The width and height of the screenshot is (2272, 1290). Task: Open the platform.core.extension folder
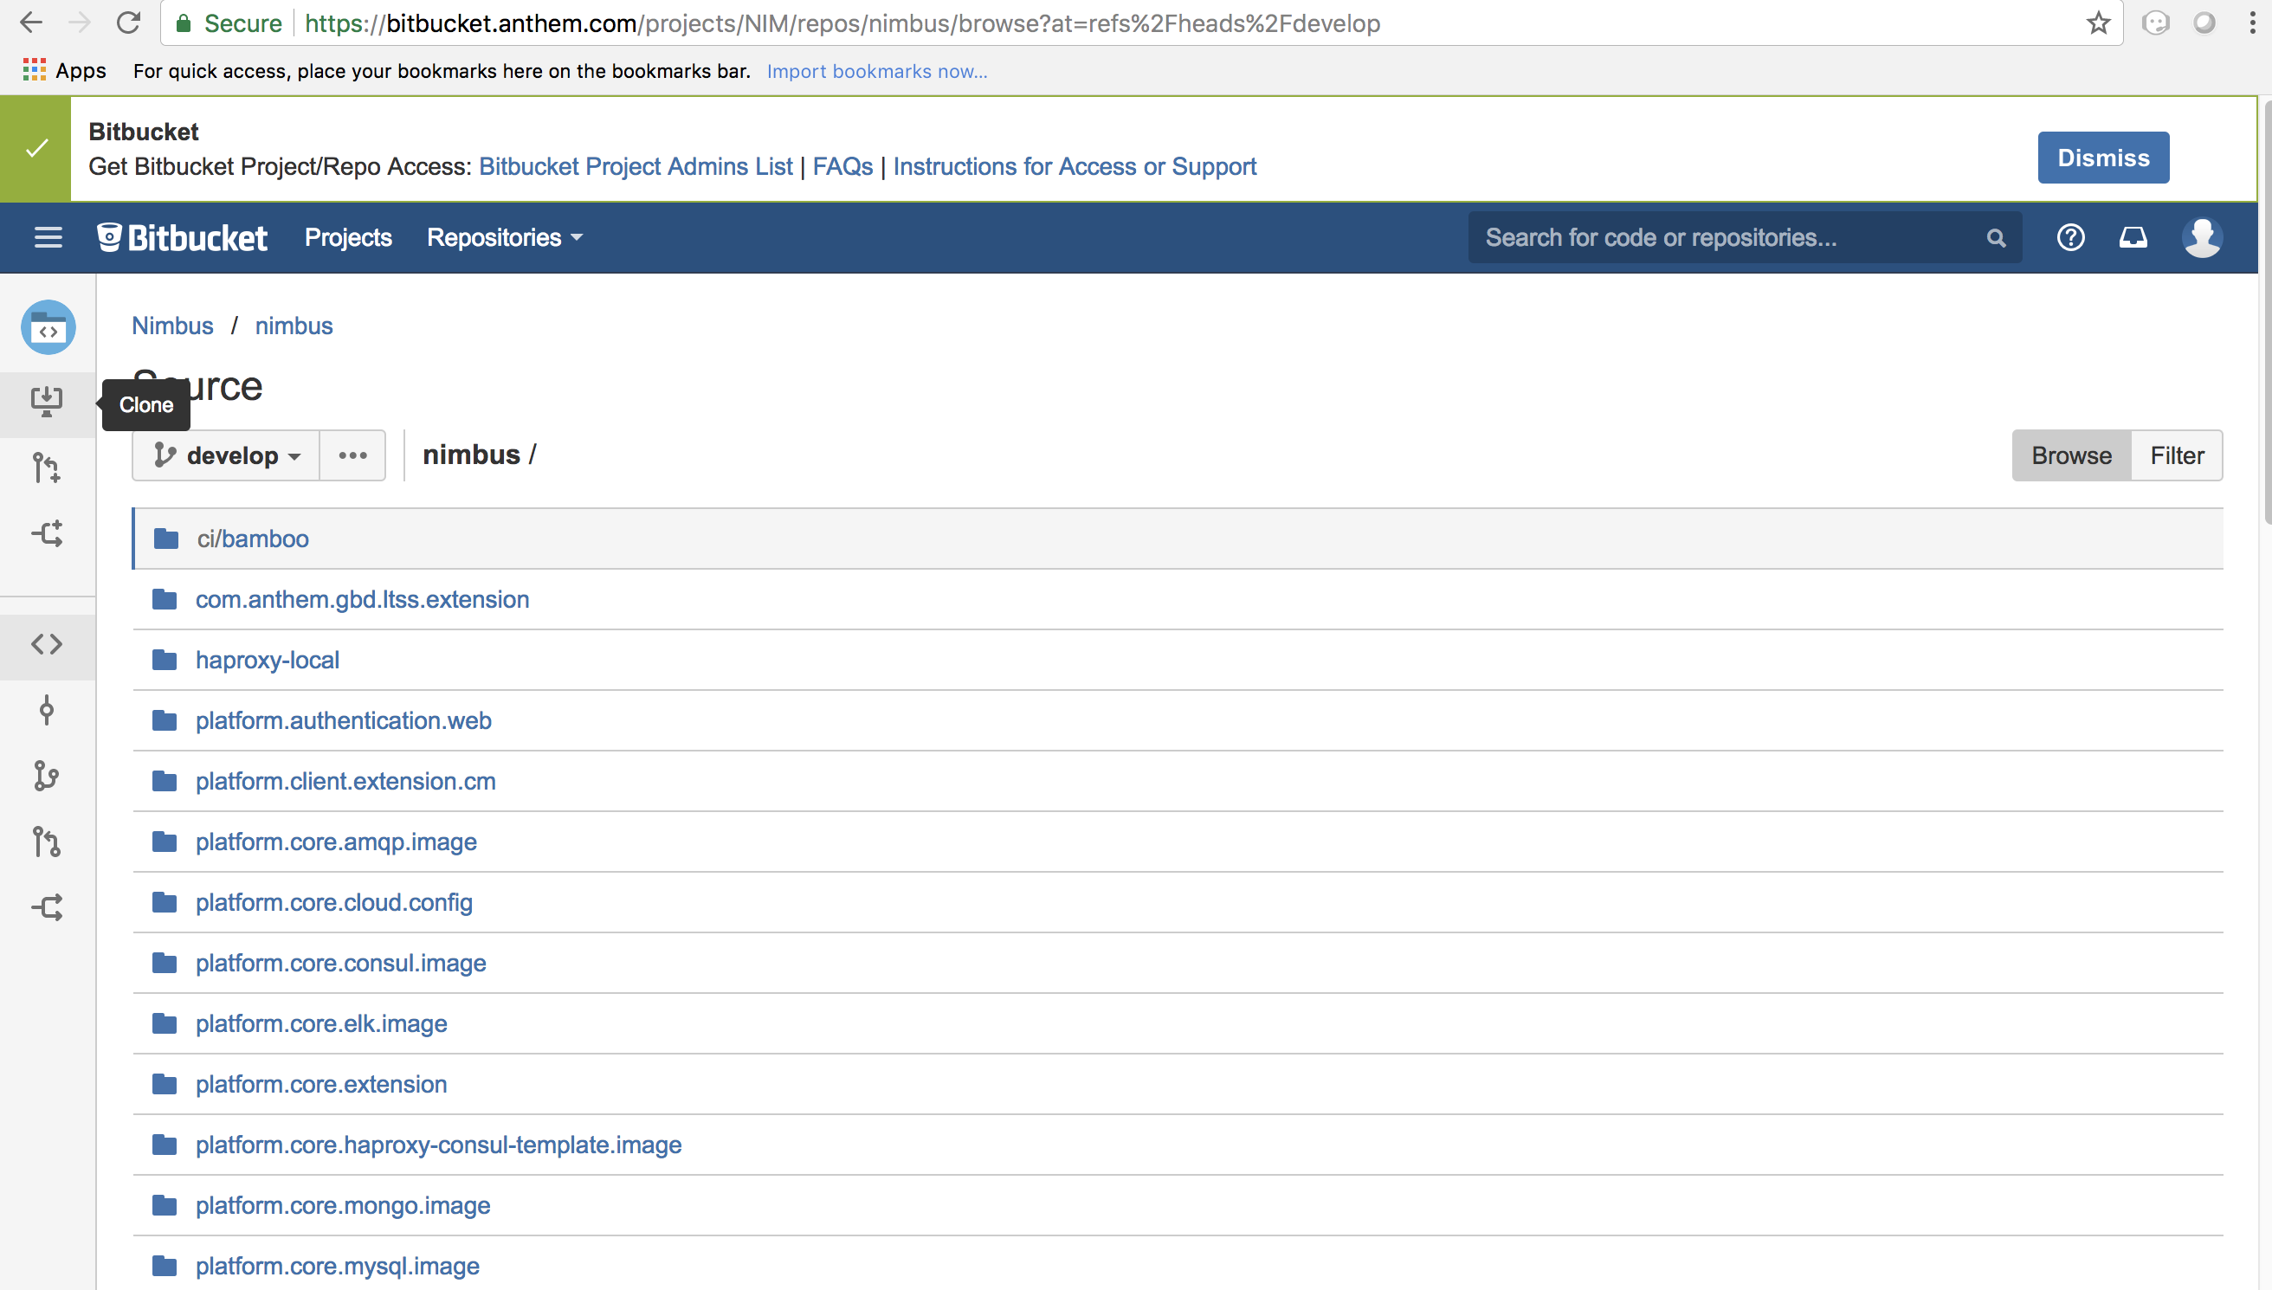(320, 1085)
